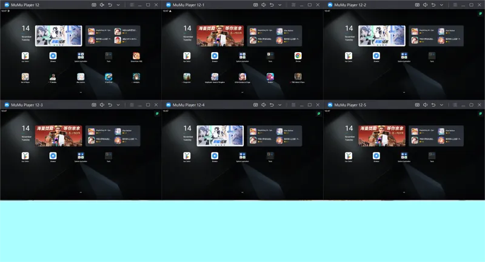485x262 pixels.
Task: Launch Chrome in MuMu Player 12-1
Action: pos(298,56)
